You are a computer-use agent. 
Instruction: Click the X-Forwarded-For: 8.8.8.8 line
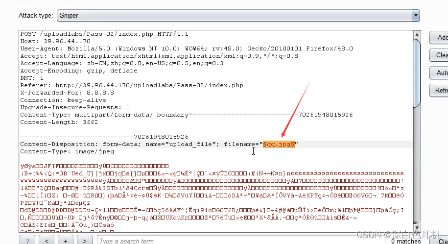point(67,93)
